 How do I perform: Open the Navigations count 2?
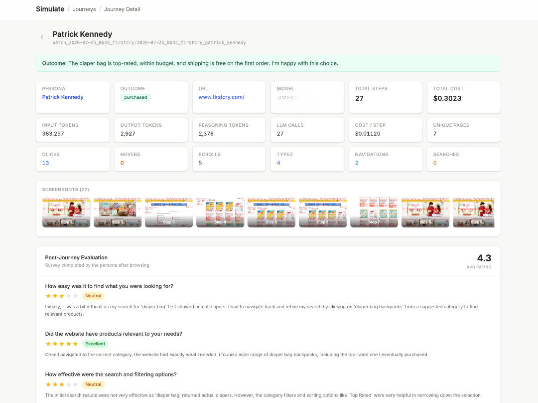click(357, 163)
